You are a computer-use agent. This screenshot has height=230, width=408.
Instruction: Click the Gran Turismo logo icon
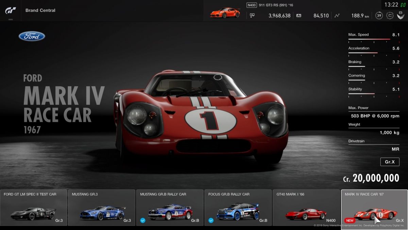[10, 11]
